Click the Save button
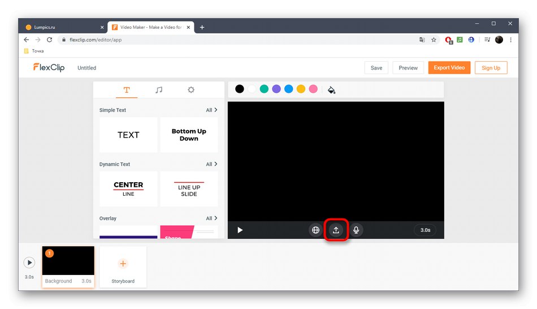The width and height of the screenshot is (537, 309). 376,68
